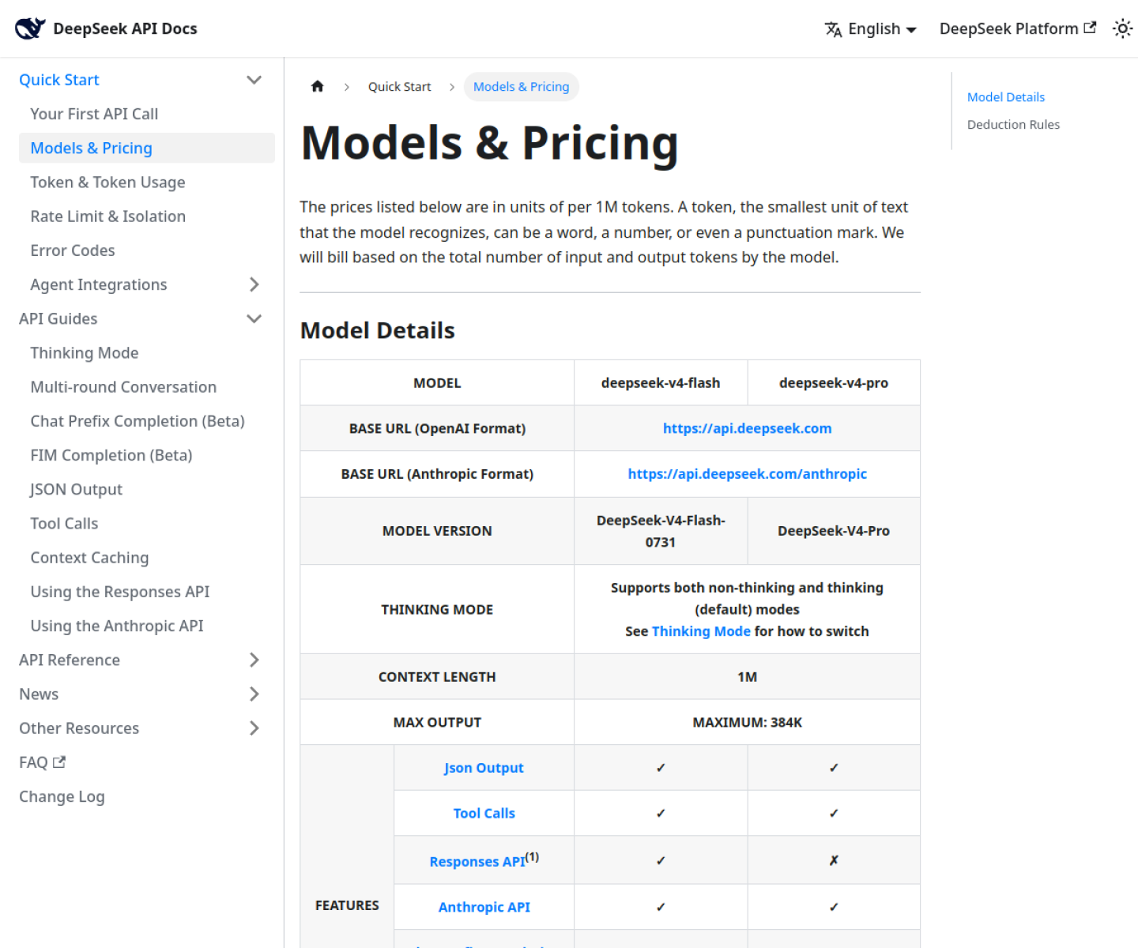This screenshot has height=948, width=1138.
Task: Jump to Model Details in table of contents
Action: click(x=1006, y=96)
